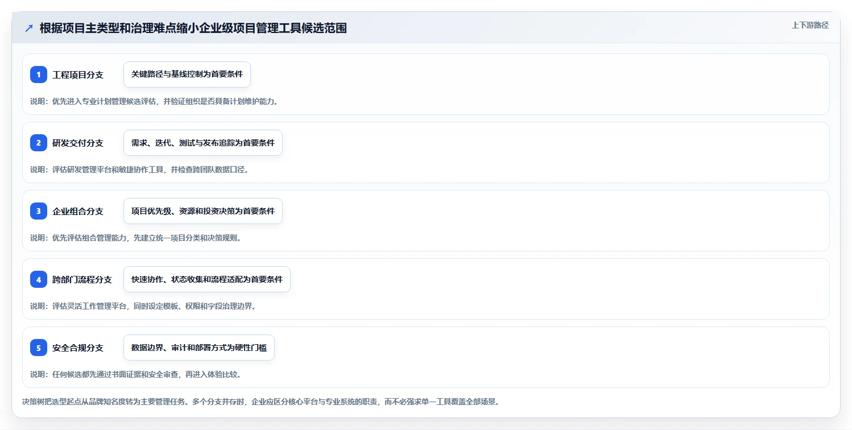Image resolution: width=852 pixels, height=430 pixels.
Task: Click the note starting 说明：评估灵活工作管理平台
Action: point(143,306)
